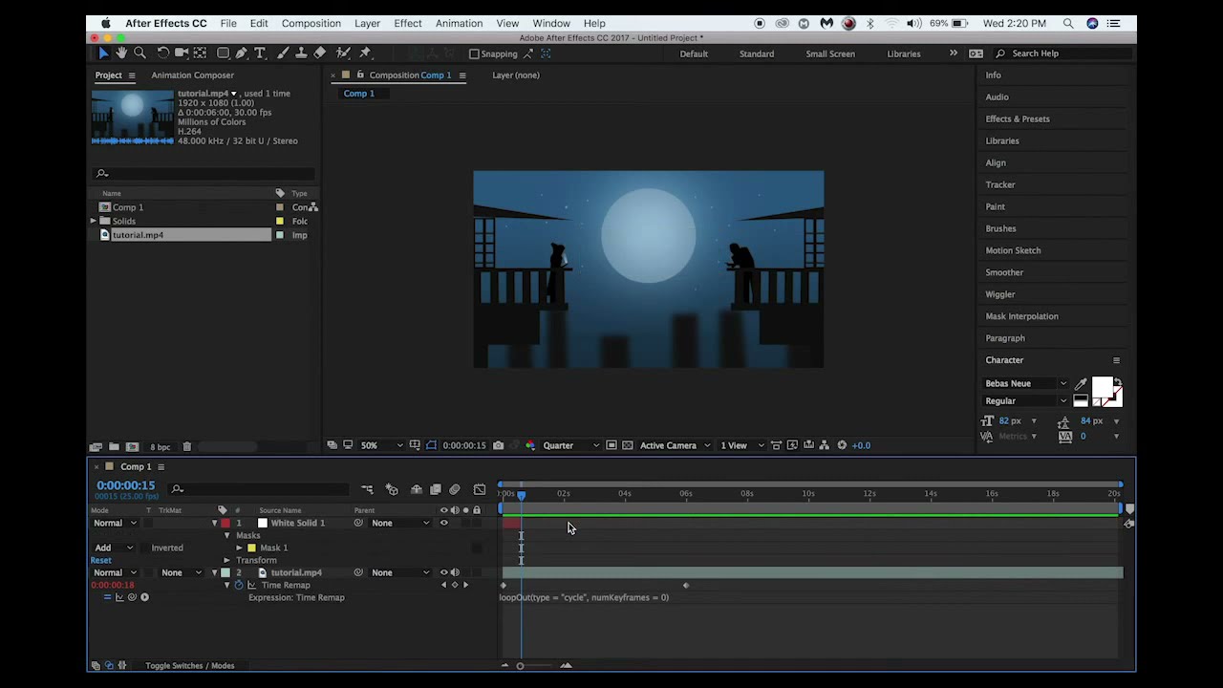
Task: Switch to Animation Composer tab
Action: tap(192, 75)
